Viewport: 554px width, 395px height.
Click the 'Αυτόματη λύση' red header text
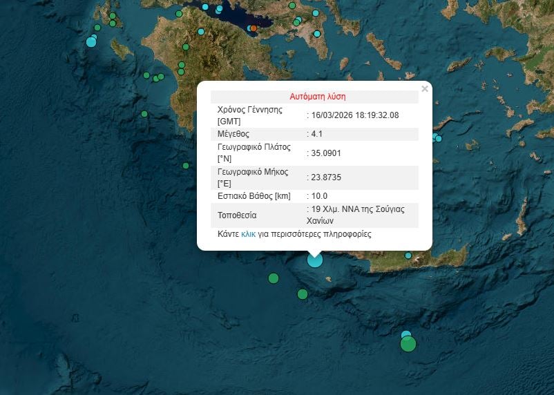tap(318, 97)
